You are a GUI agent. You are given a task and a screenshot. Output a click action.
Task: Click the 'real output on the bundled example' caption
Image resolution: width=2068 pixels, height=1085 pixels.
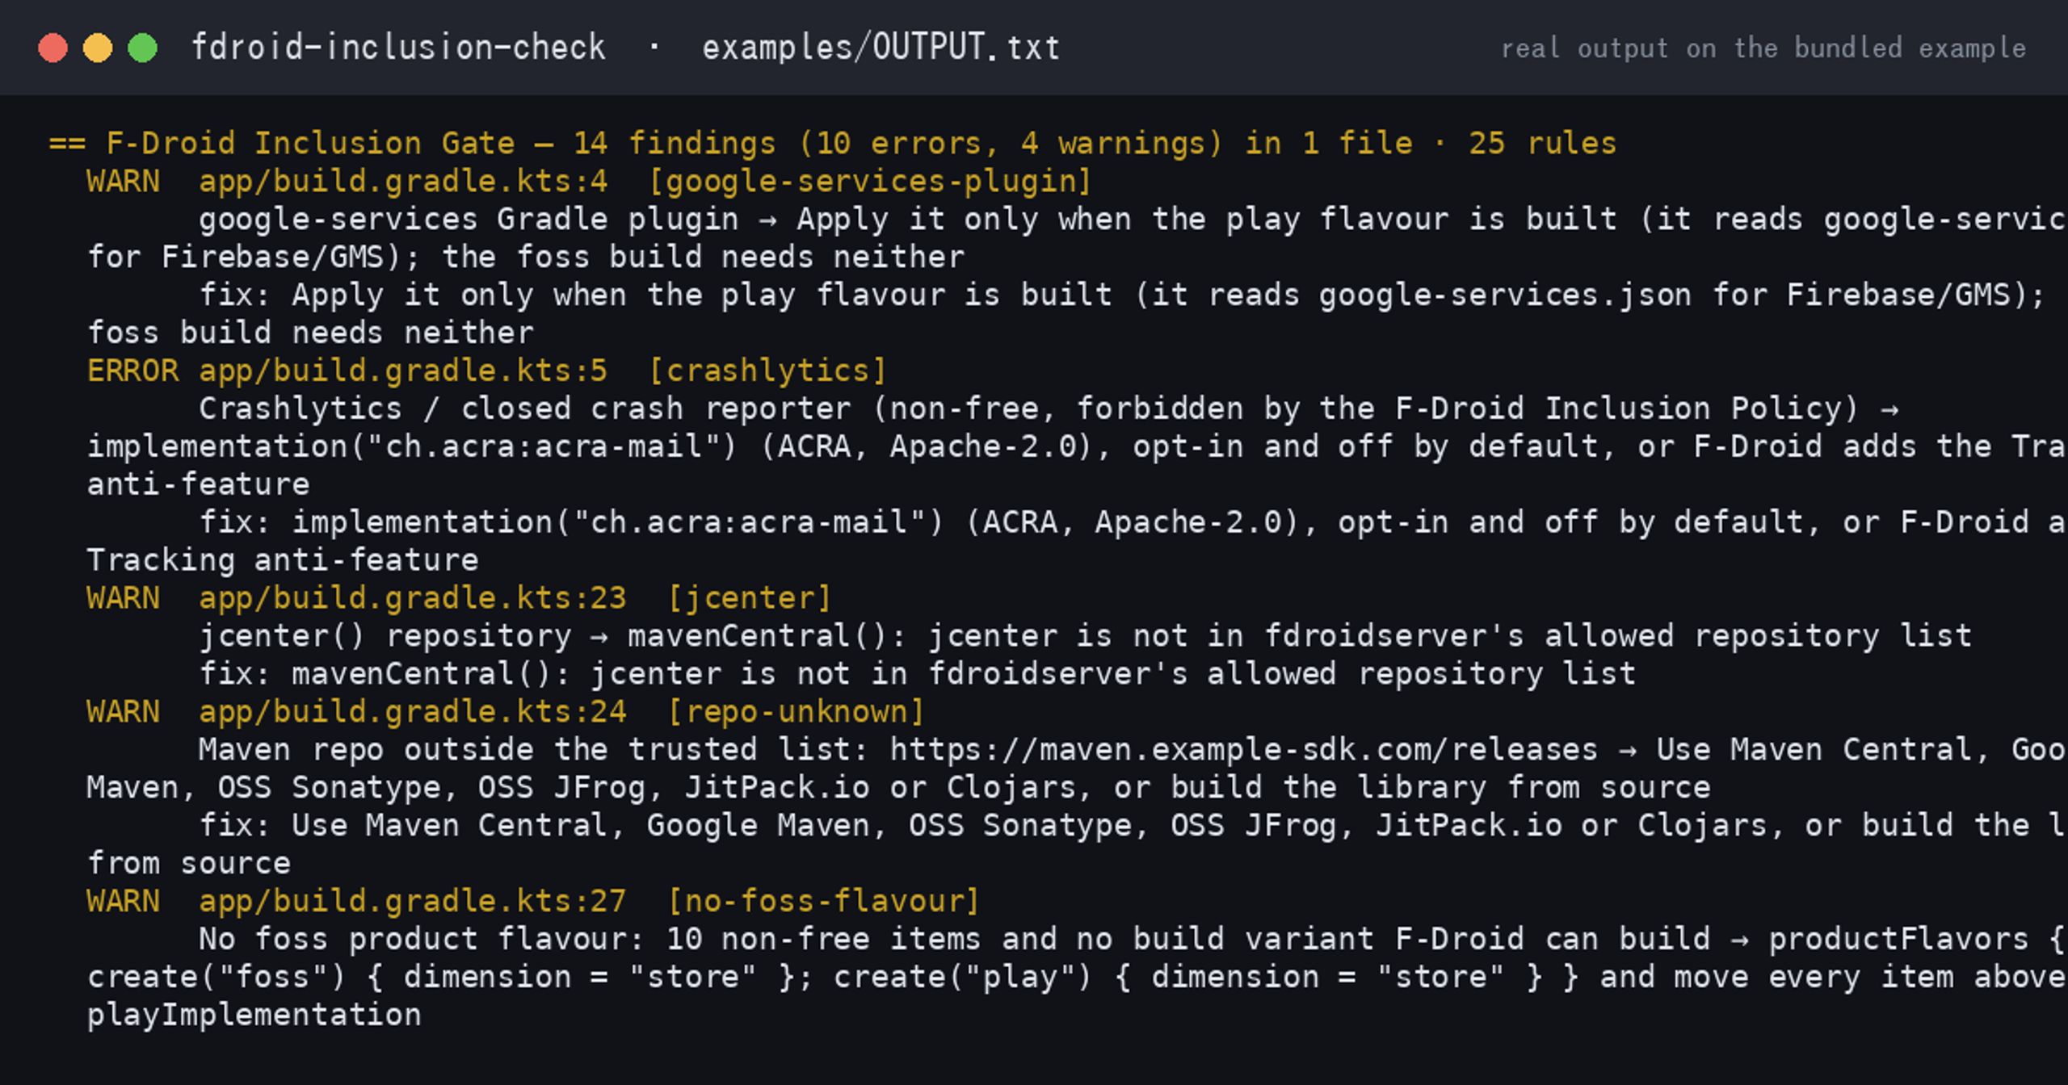pos(1763,48)
